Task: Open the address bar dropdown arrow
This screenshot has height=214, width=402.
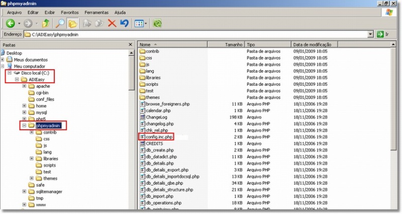Action: pyautogui.click(x=370, y=35)
